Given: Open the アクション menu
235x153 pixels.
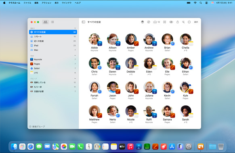Looking at the screenshot, I should [x=46, y=3].
